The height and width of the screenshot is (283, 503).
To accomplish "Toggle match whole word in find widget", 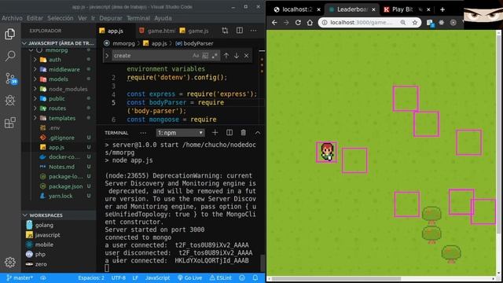I will pos(205,56).
